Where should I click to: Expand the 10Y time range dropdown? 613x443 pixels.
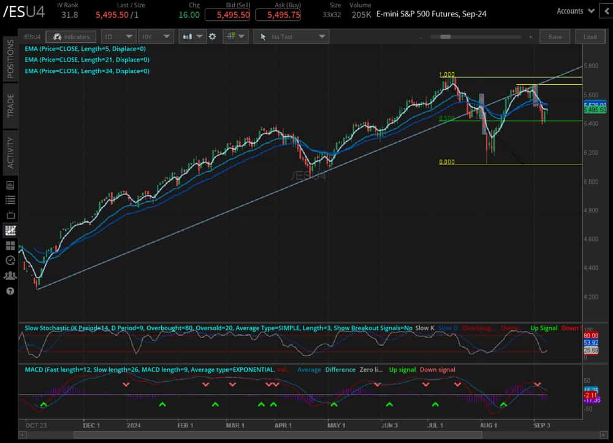click(156, 37)
